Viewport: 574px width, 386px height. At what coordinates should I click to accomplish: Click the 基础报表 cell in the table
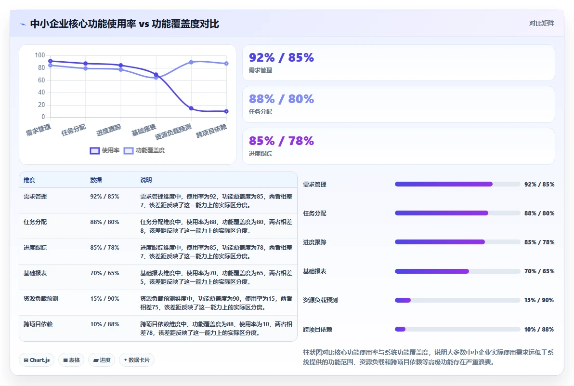[35, 274]
